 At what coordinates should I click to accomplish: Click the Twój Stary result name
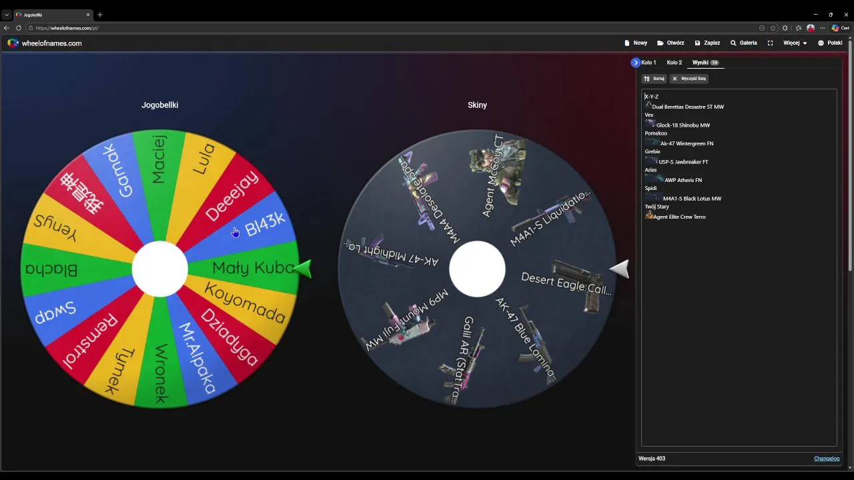[x=657, y=207]
